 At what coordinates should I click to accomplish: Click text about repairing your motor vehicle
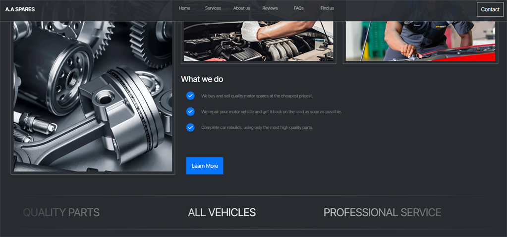pyautogui.click(x=271, y=112)
